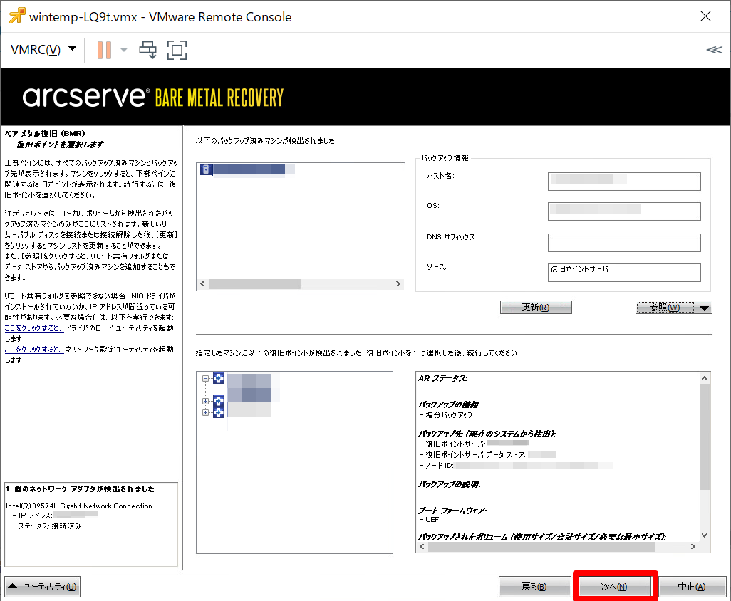
Task: Click the server icon of the backed-up machine
Action: [206, 169]
